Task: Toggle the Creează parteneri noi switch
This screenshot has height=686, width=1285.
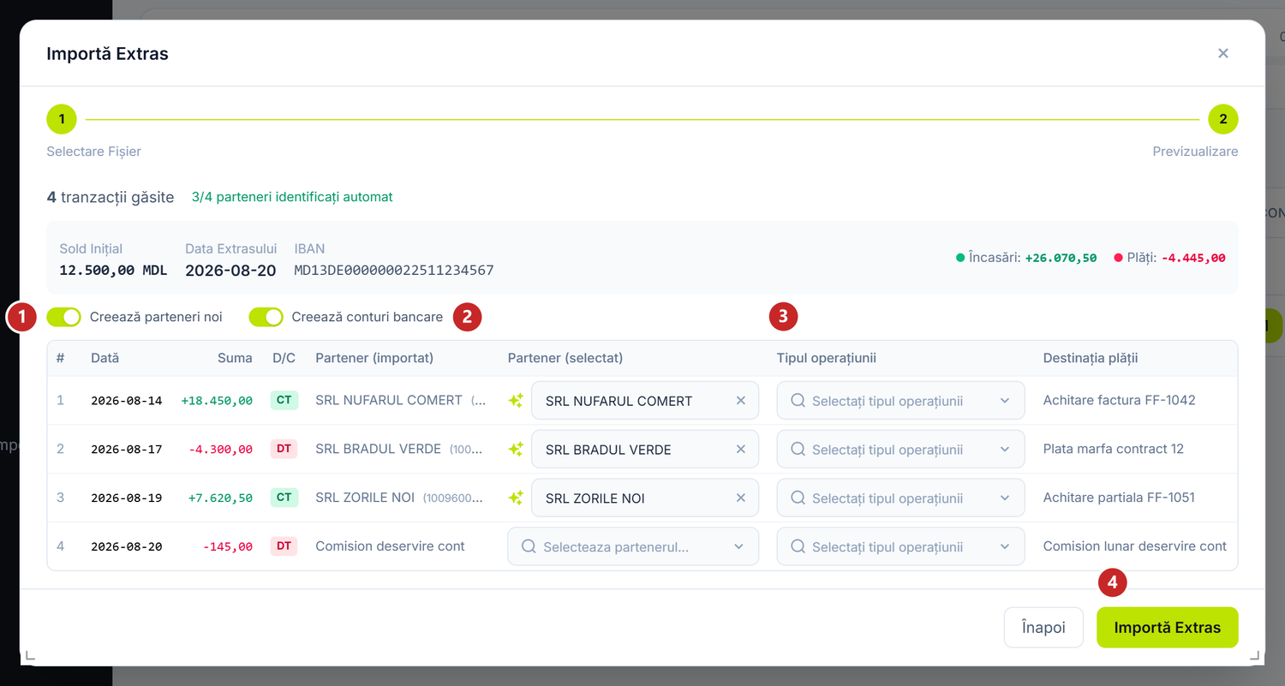Action: pos(64,317)
